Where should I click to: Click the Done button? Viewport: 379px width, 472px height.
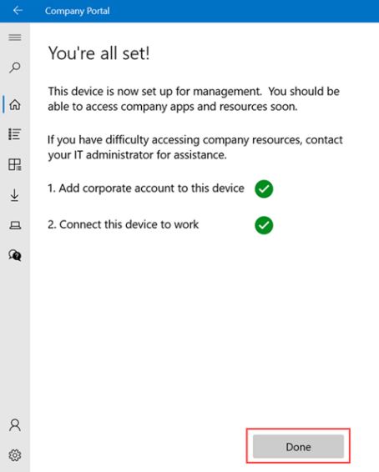click(x=298, y=446)
